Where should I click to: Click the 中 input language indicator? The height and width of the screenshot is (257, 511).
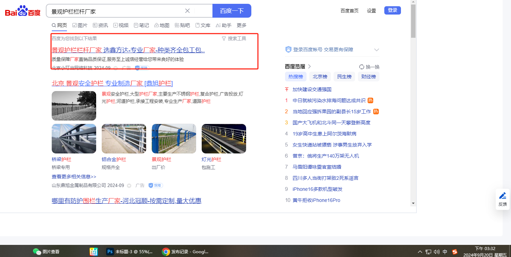[x=445, y=252]
